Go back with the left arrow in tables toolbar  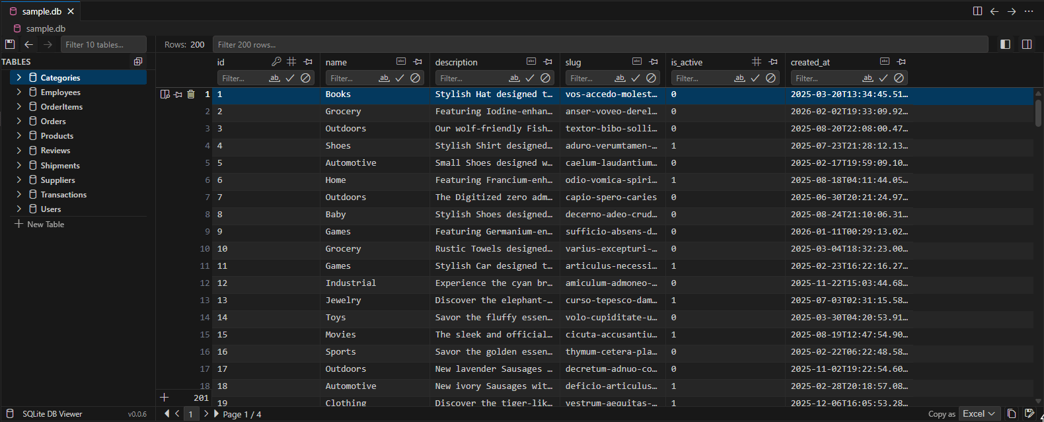28,44
